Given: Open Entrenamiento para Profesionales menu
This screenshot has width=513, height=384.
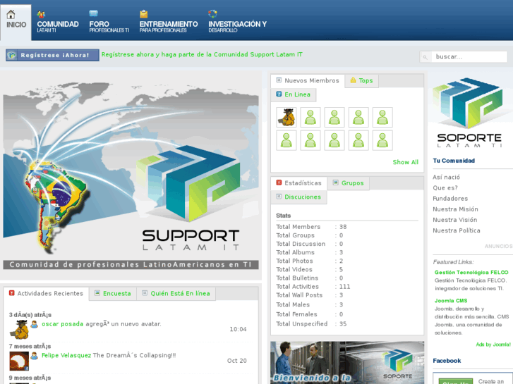Looking at the screenshot, I should coord(169,26).
